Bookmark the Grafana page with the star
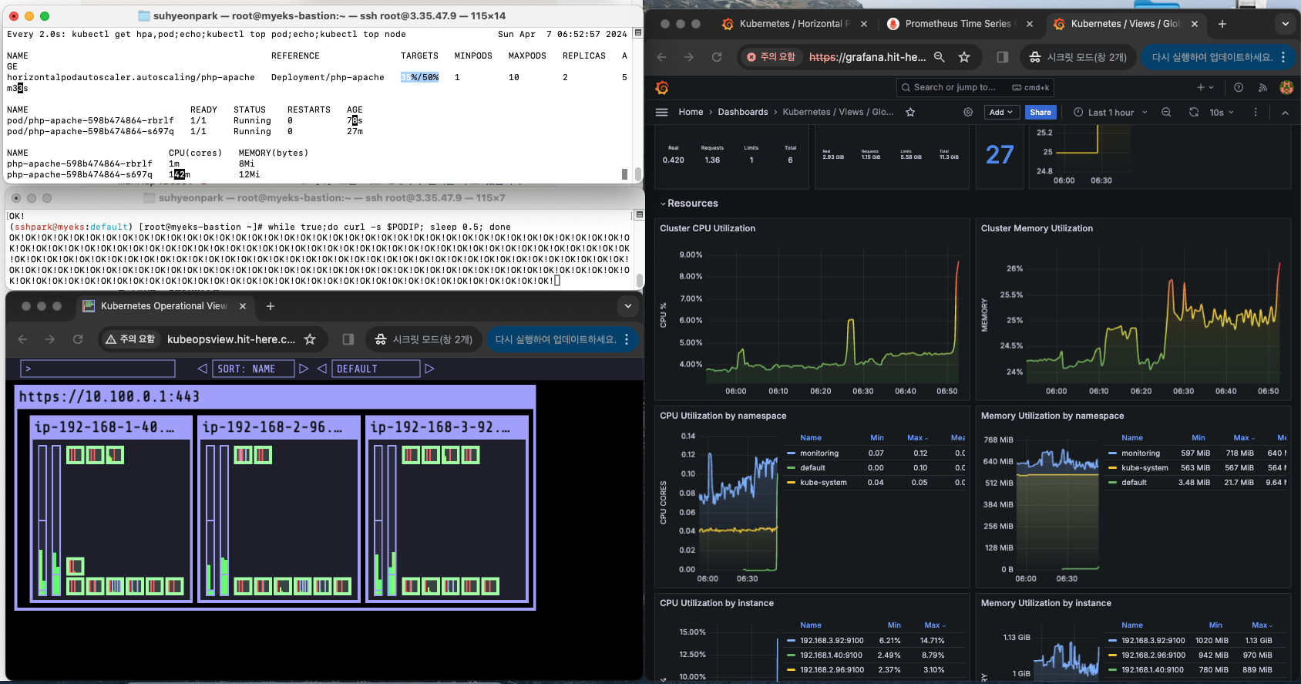Image resolution: width=1301 pixels, height=684 pixels. (x=963, y=56)
